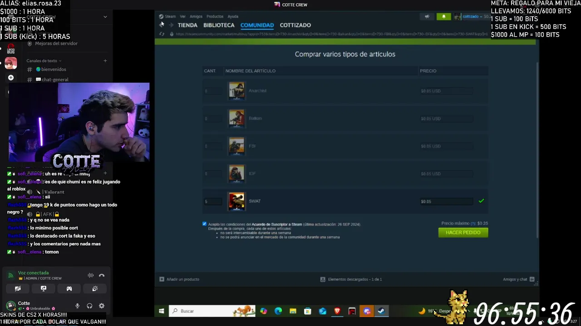
Task: Reload the Steam page with refresh icon
Action: pyautogui.click(x=162, y=34)
